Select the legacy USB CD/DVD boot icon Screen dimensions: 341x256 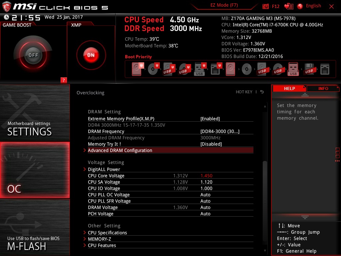pyautogui.click(x=278, y=69)
